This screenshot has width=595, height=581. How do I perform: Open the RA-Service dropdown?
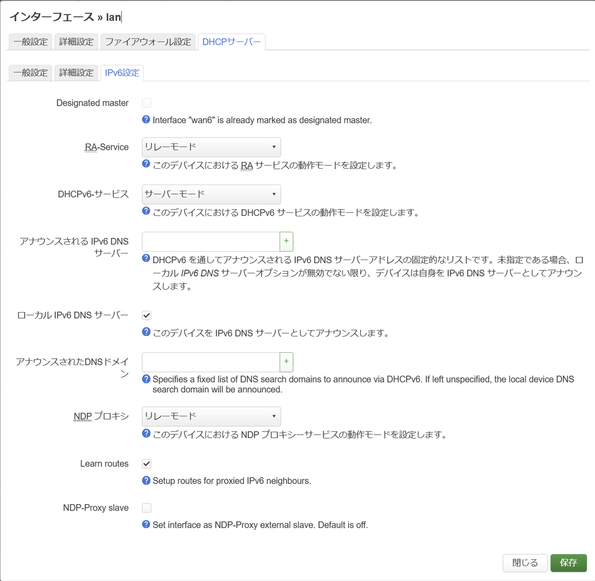[x=211, y=147]
